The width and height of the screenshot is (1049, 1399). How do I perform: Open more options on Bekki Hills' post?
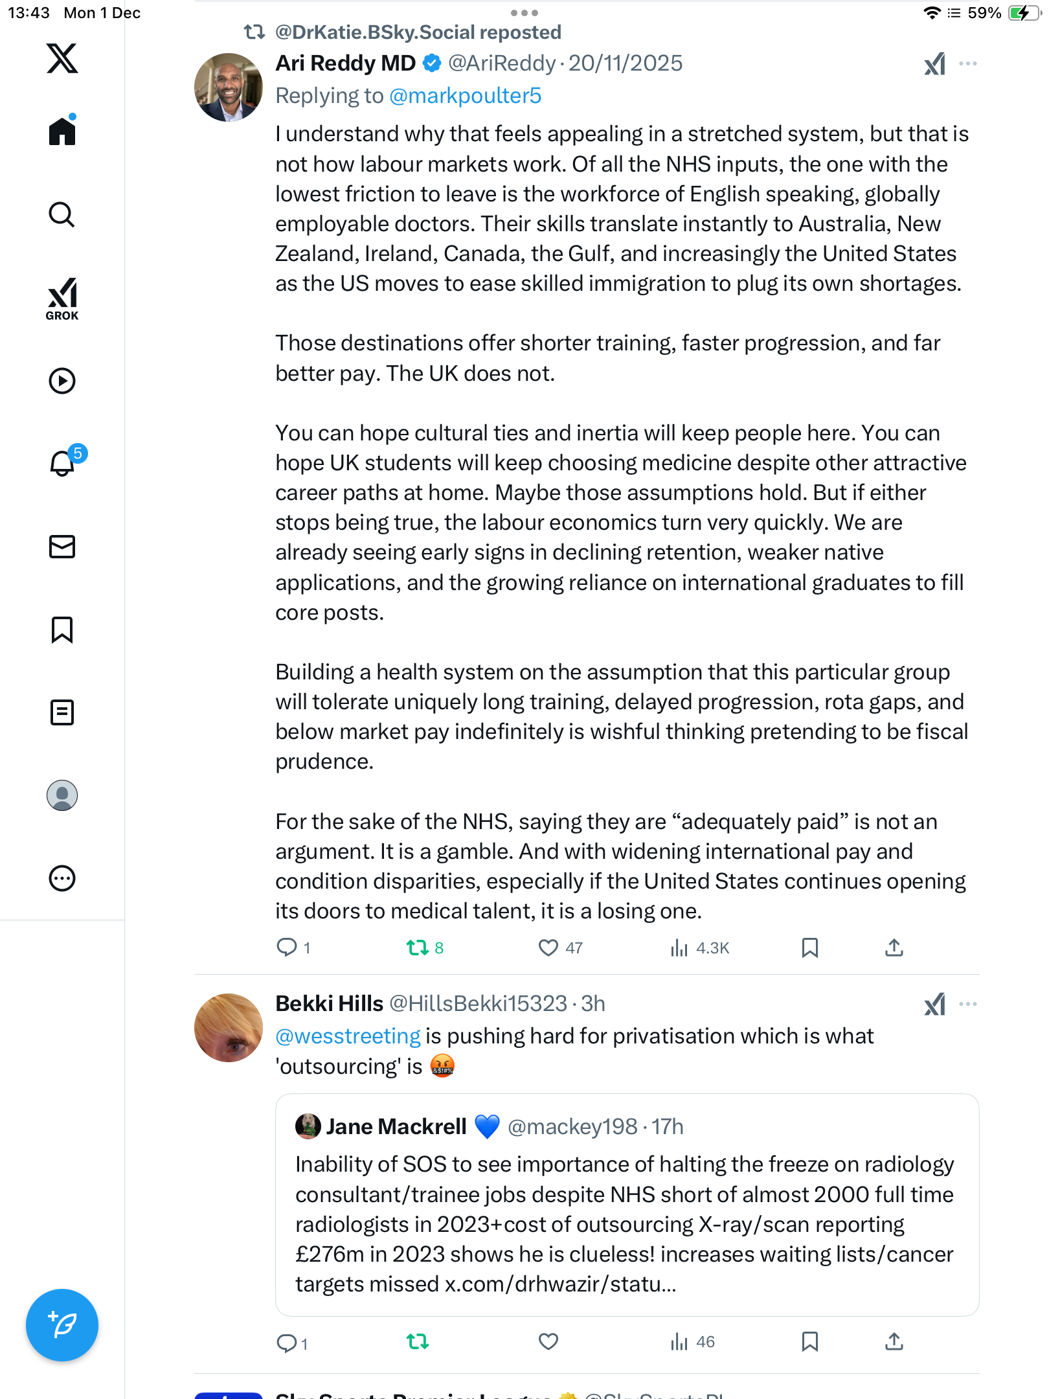pyautogui.click(x=968, y=1004)
